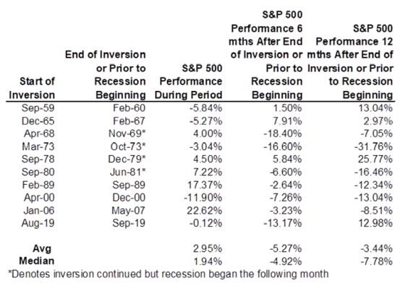Click the Apr-00 start date cell
The height and width of the screenshot is (288, 408).
coord(39,198)
